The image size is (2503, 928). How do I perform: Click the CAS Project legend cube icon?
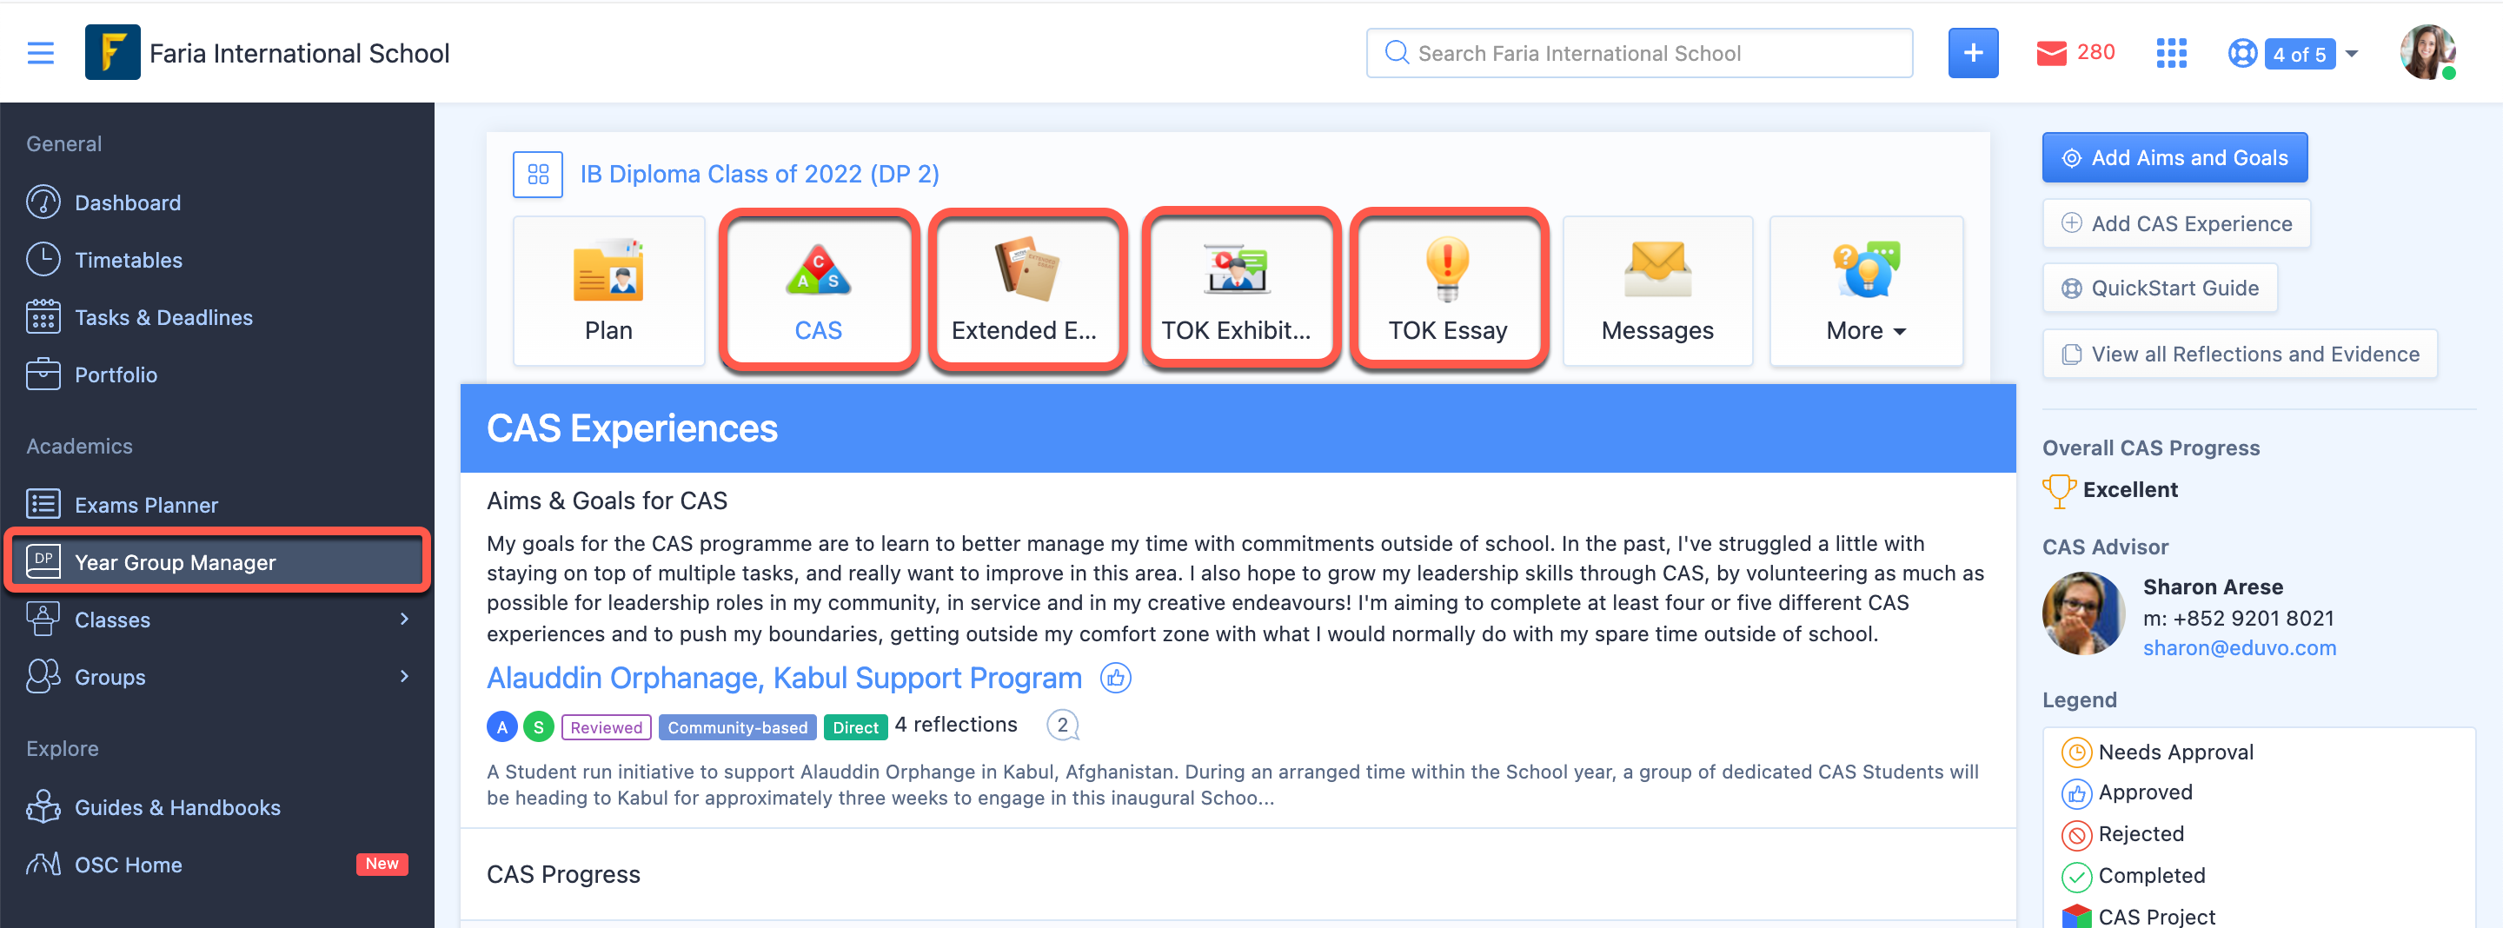(x=2075, y=917)
